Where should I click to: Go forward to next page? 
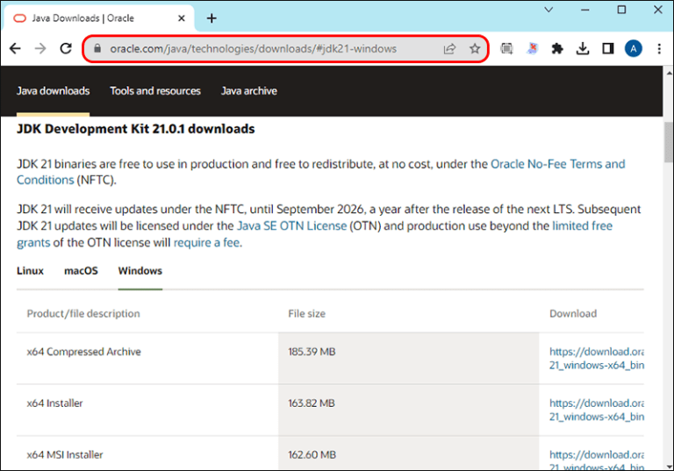[x=40, y=48]
